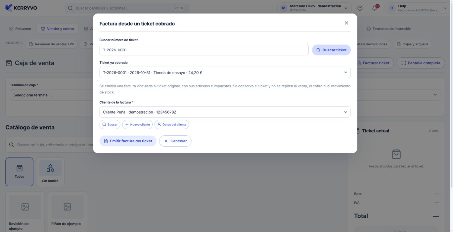
Task: Click the Buscar client pill button
Action: (110, 124)
